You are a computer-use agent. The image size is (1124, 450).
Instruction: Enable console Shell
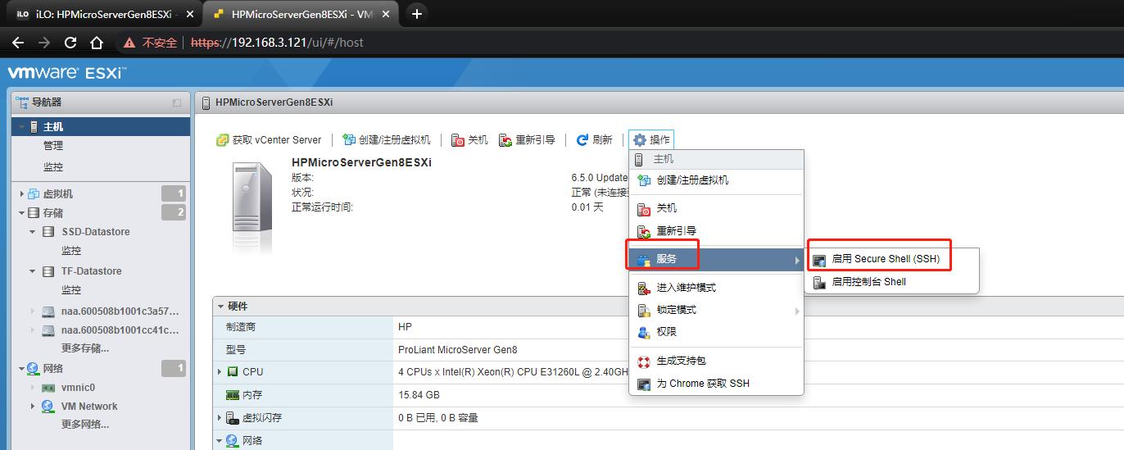click(893, 282)
